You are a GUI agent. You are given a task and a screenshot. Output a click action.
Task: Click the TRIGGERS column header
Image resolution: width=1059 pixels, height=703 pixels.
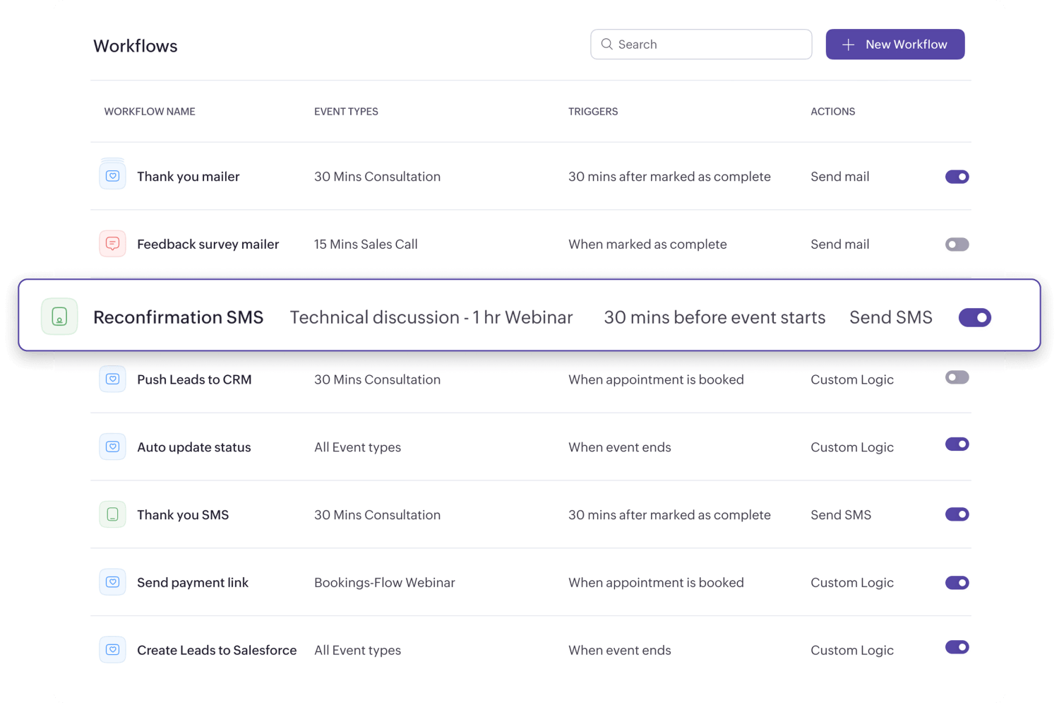click(x=593, y=112)
